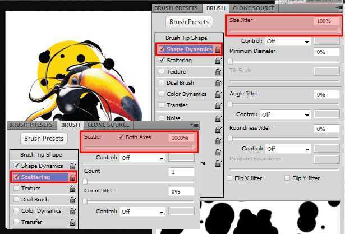The image size is (345, 234).
Task: Click the lock icon beside Noise
Action: [218, 118]
